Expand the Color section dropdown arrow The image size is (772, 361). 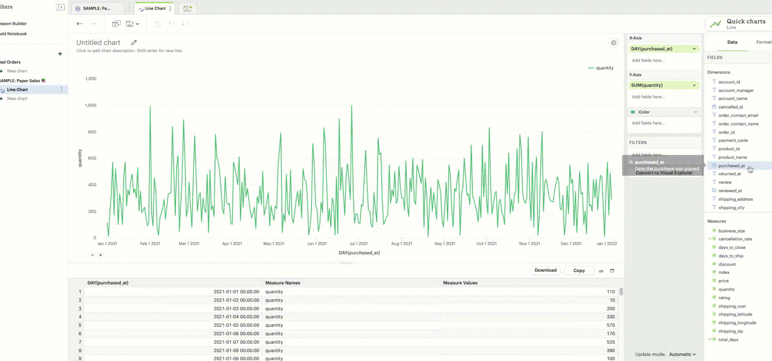[696, 112]
